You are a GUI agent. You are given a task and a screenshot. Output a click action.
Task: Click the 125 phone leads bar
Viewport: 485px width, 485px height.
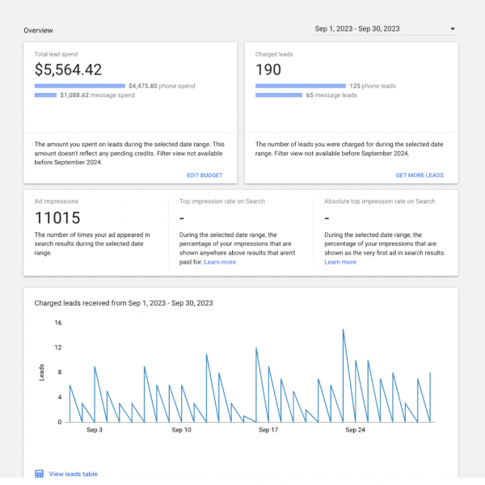[300, 86]
